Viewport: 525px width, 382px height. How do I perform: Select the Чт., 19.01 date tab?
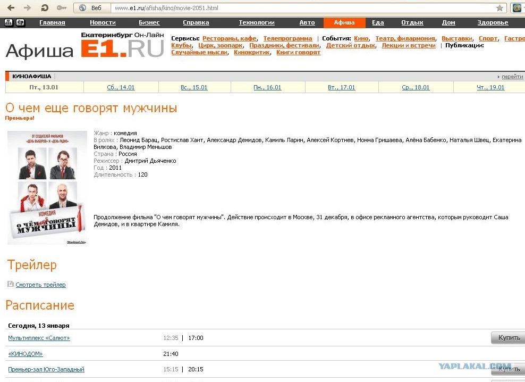click(490, 87)
